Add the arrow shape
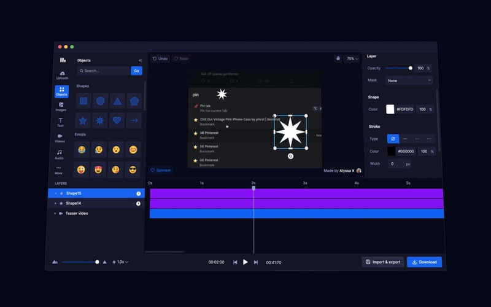This screenshot has width=491, height=307. point(134,120)
